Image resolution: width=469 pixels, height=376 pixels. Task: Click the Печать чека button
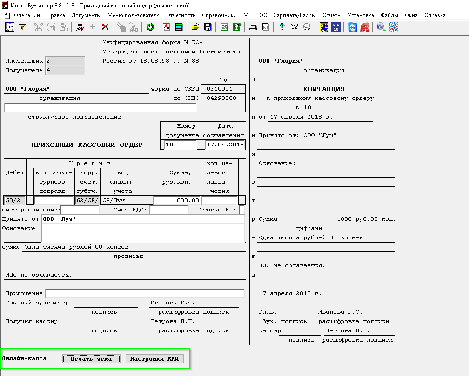(91, 359)
